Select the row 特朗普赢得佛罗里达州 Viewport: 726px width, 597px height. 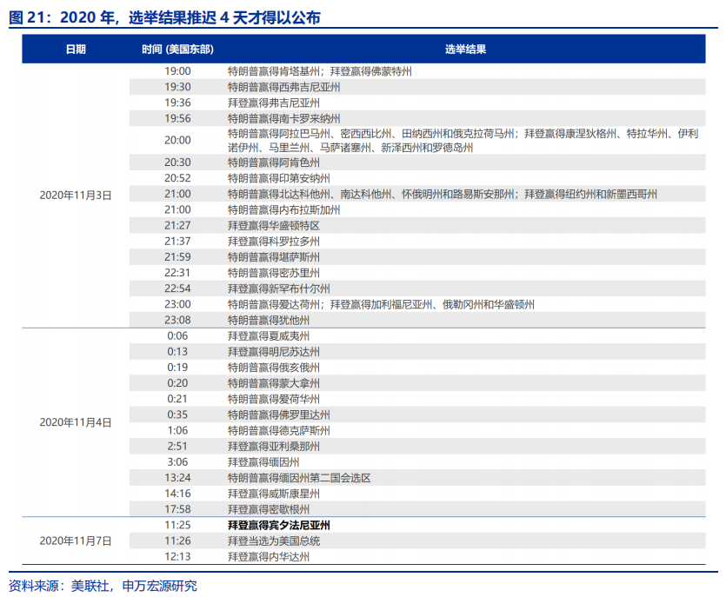pos(417,415)
